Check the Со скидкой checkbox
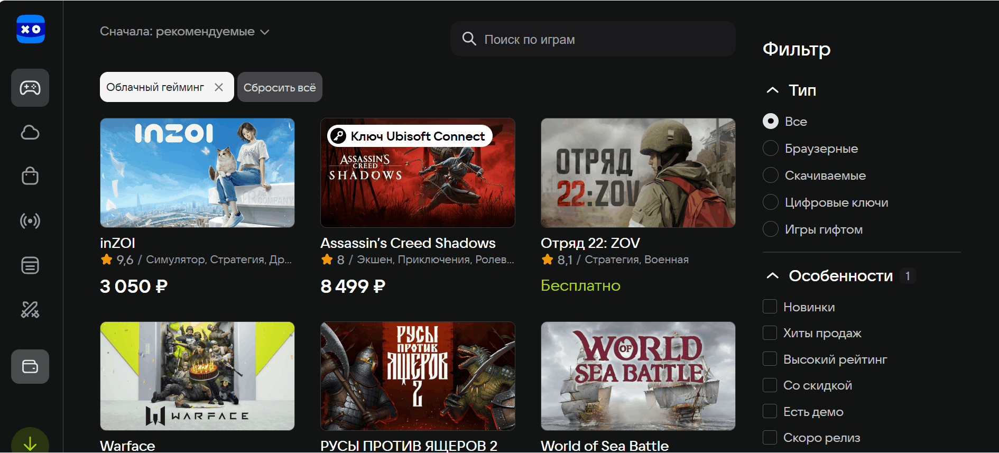The width and height of the screenshot is (999, 453). [x=770, y=385]
